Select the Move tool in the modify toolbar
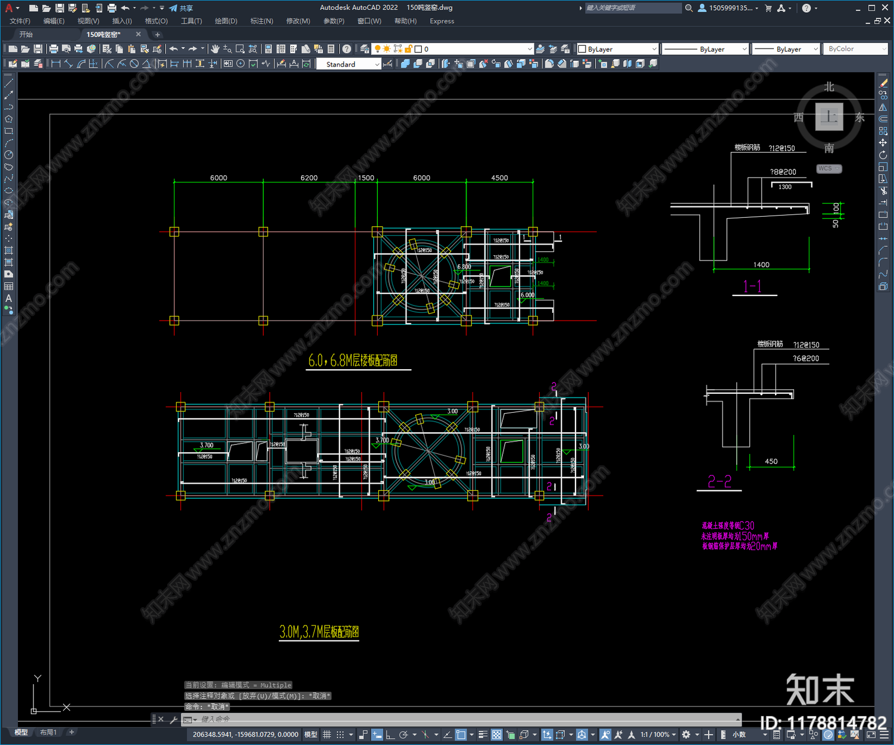Image resolution: width=894 pixels, height=745 pixels. coord(883,143)
